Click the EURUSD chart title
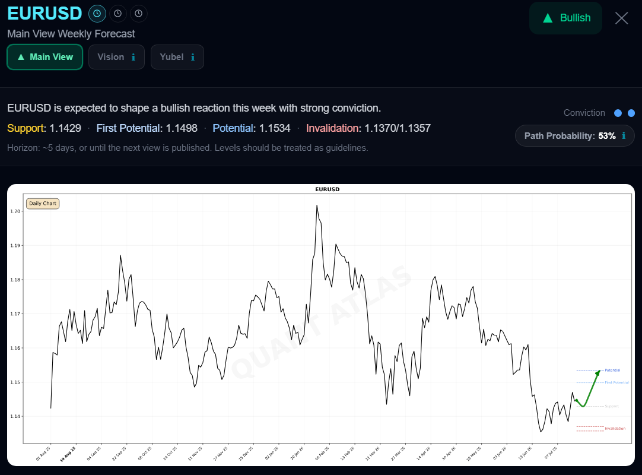Screen dimensions: 642x475 tap(327, 189)
